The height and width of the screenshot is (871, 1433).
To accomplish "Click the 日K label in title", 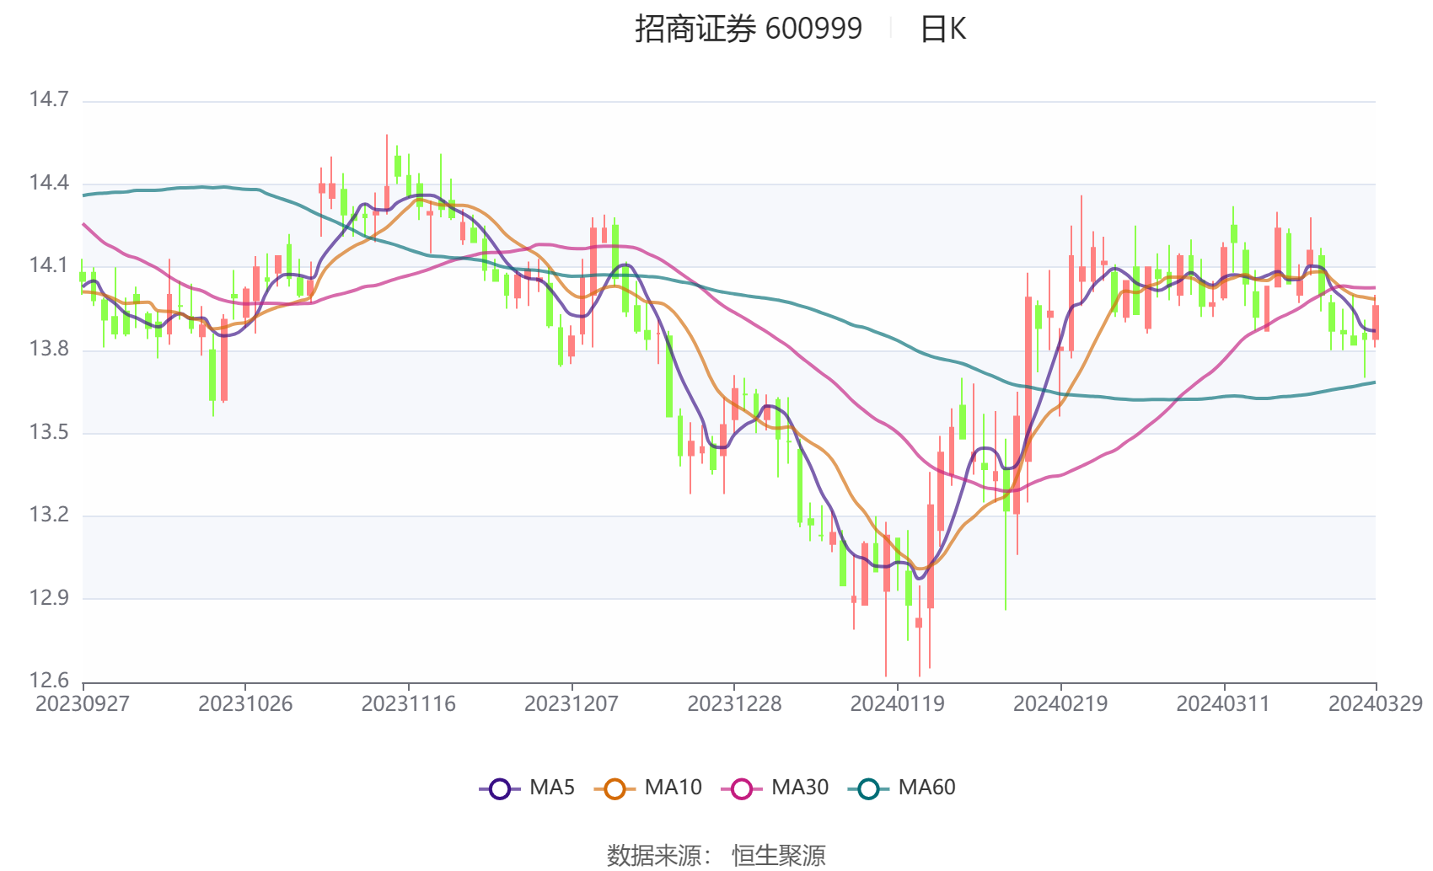I will coord(942,29).
